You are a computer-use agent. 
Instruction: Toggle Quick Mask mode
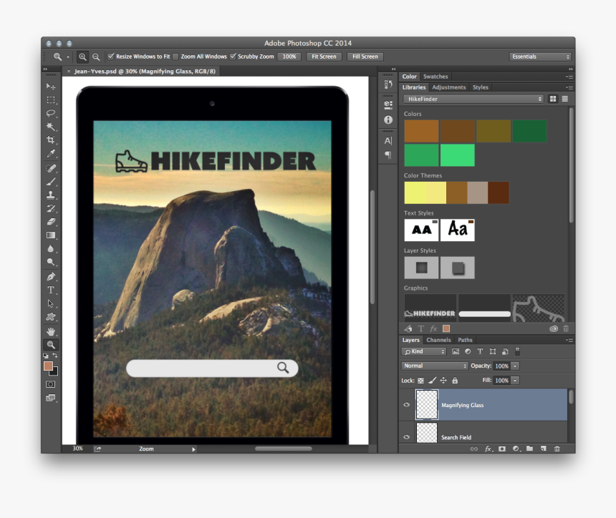(51, 384)
